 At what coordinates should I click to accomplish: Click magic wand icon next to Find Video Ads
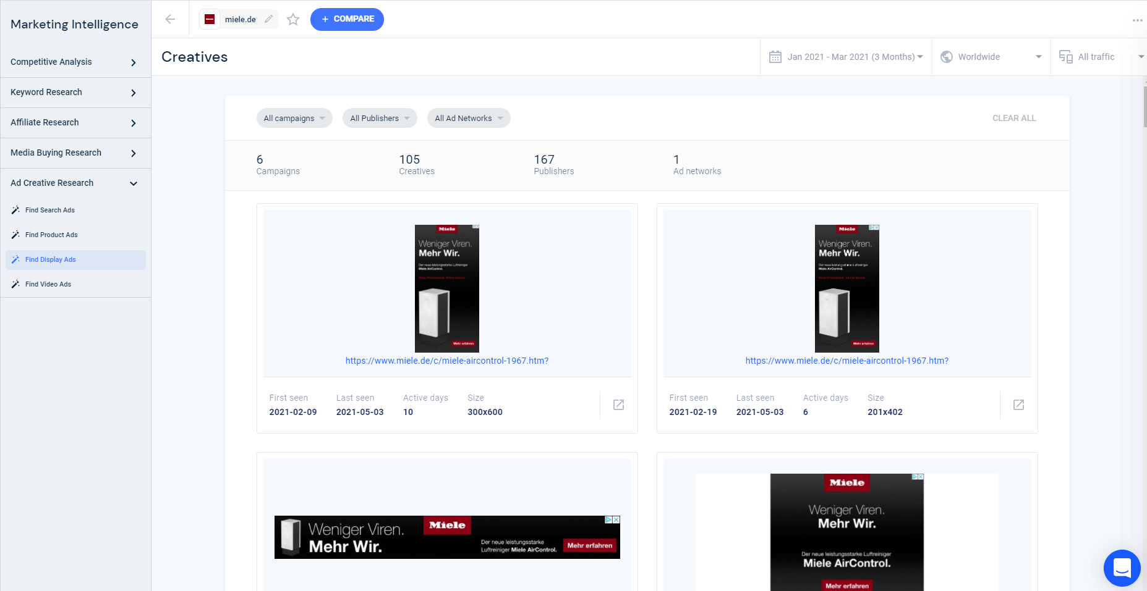click(x=15, y=284)
